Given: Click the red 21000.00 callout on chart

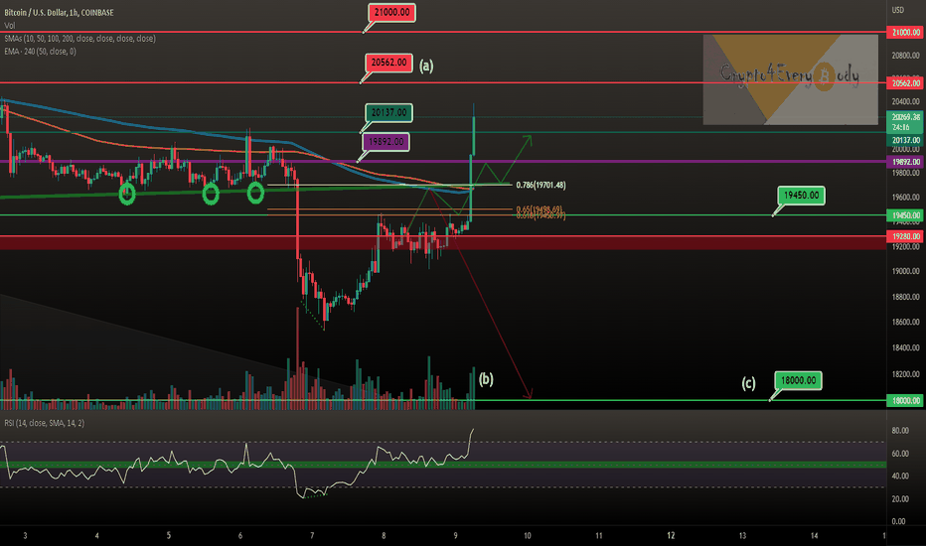Looking at the screenshot, I should 391,12.
